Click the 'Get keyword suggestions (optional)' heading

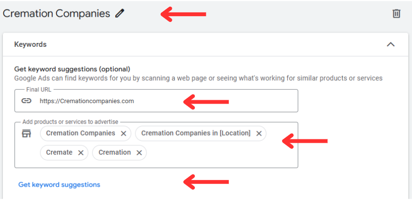pos(72,69)
